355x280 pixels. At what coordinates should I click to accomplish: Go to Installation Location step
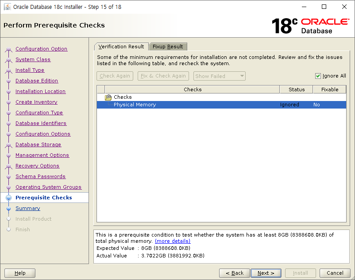[x=41, y=91]
